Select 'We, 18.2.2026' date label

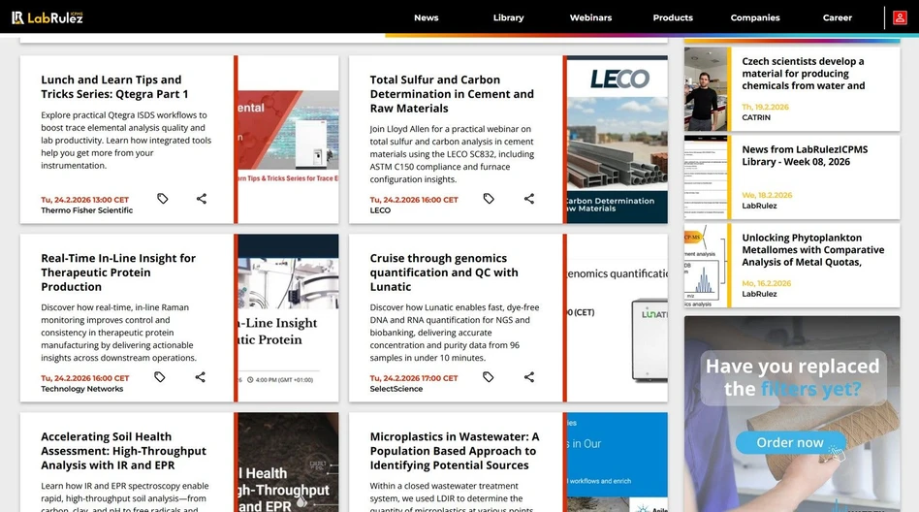(767, 195)
